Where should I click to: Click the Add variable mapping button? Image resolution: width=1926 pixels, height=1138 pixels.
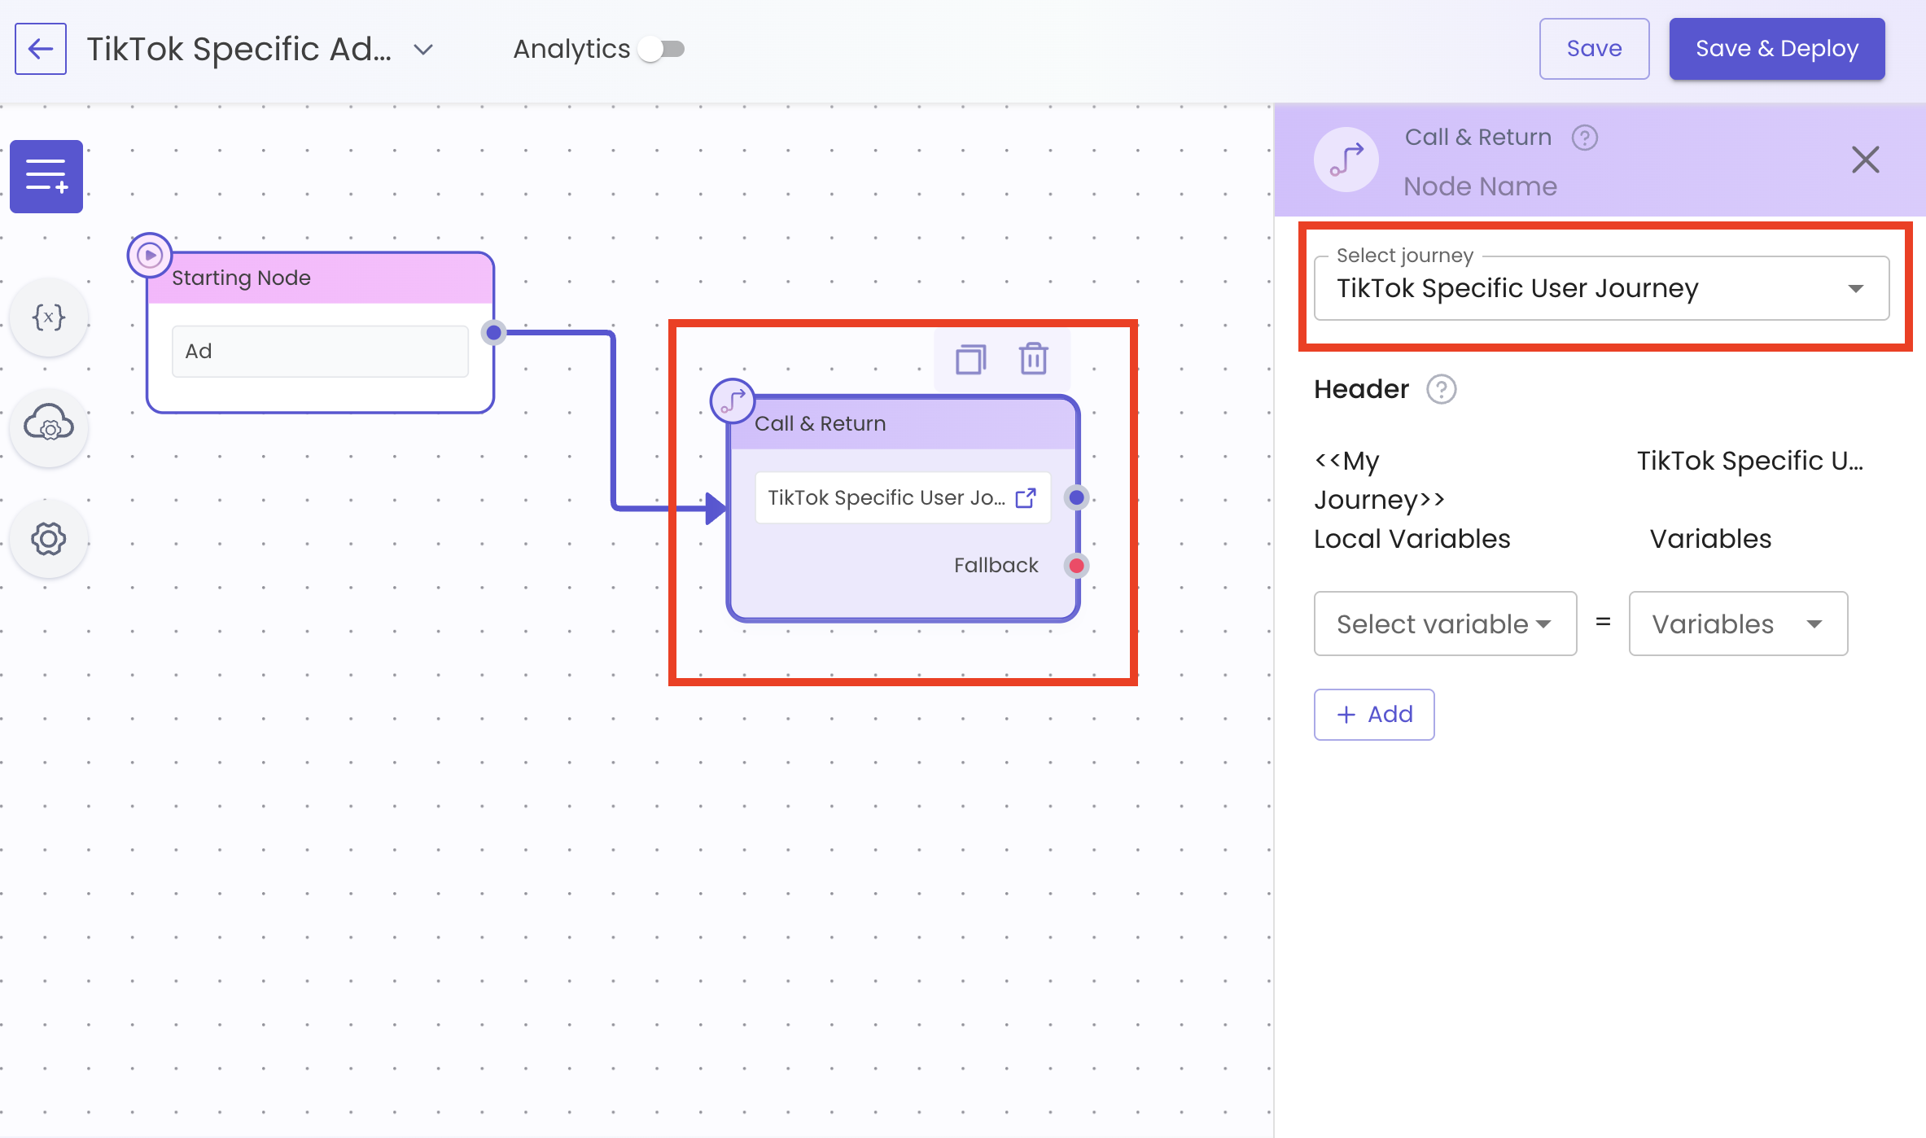1373,715
